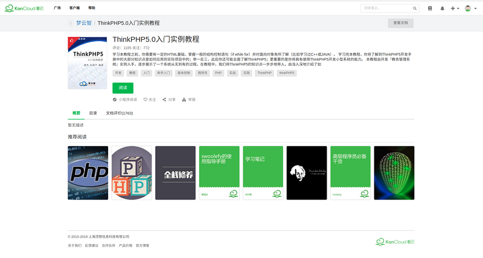Click the 开发 tag
The image size is (483, 258).
pos(118,73)
